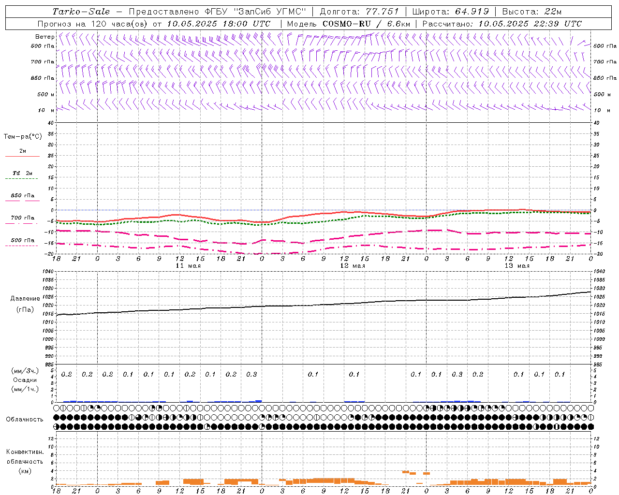The height and width of the screenshot is (495, 619).
Task: Click the Прогноз на 120 часа(ов) text
Action: click(93, 24)
